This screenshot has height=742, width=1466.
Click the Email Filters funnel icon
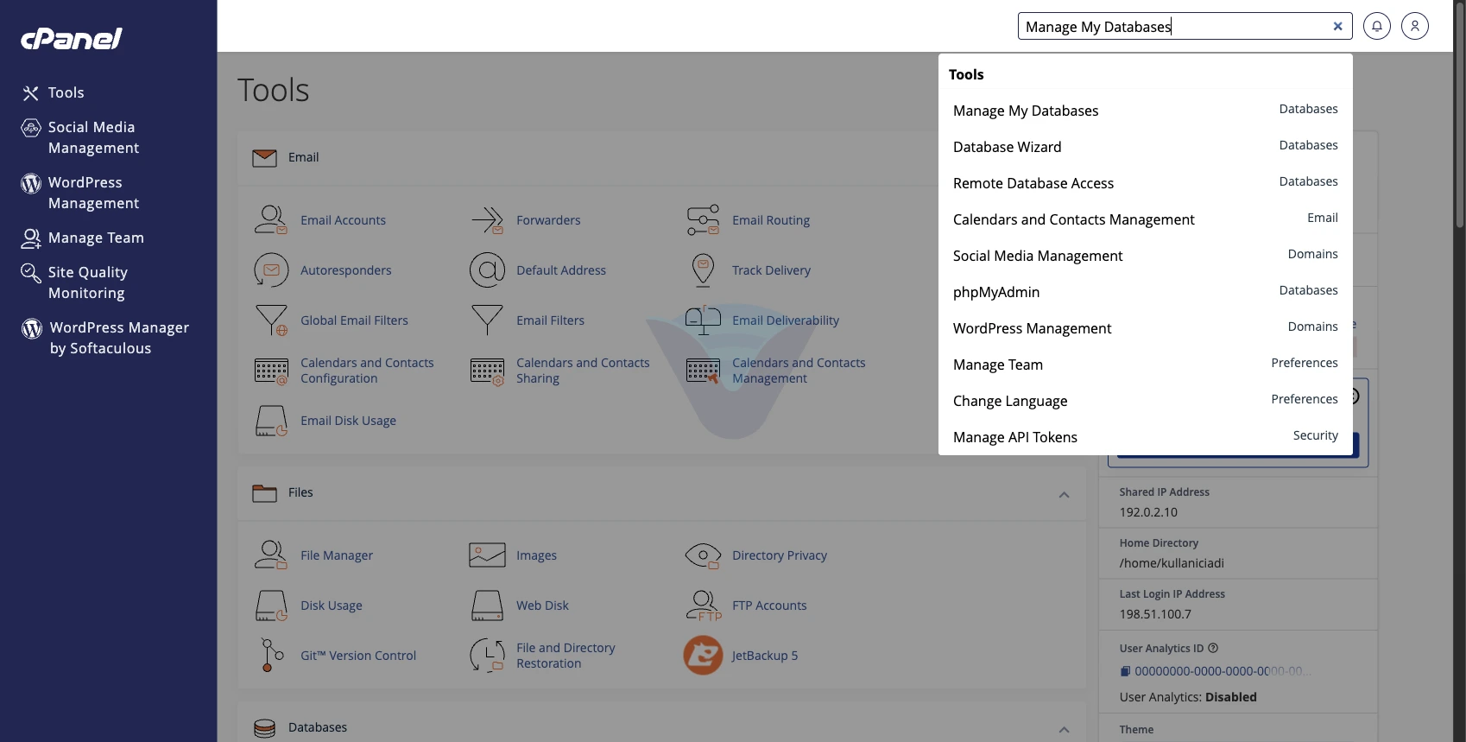tap(487, 320)
